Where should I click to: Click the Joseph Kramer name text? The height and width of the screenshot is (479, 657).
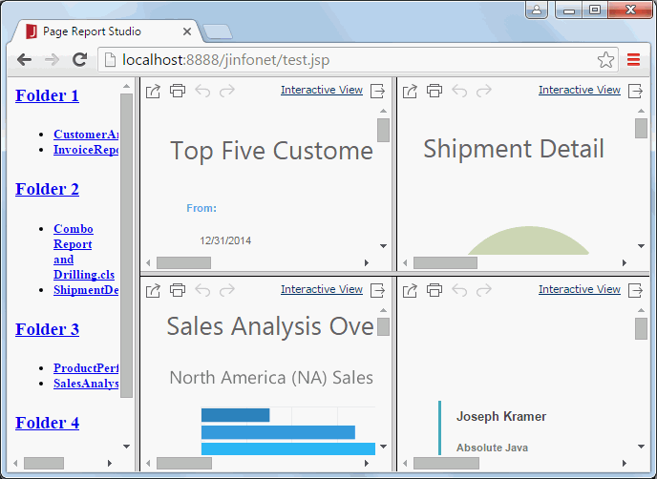coord(501,416)
